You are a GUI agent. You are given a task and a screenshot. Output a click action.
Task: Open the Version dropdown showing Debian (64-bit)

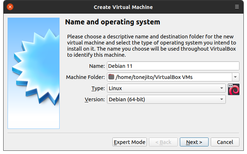click(166, 99)
